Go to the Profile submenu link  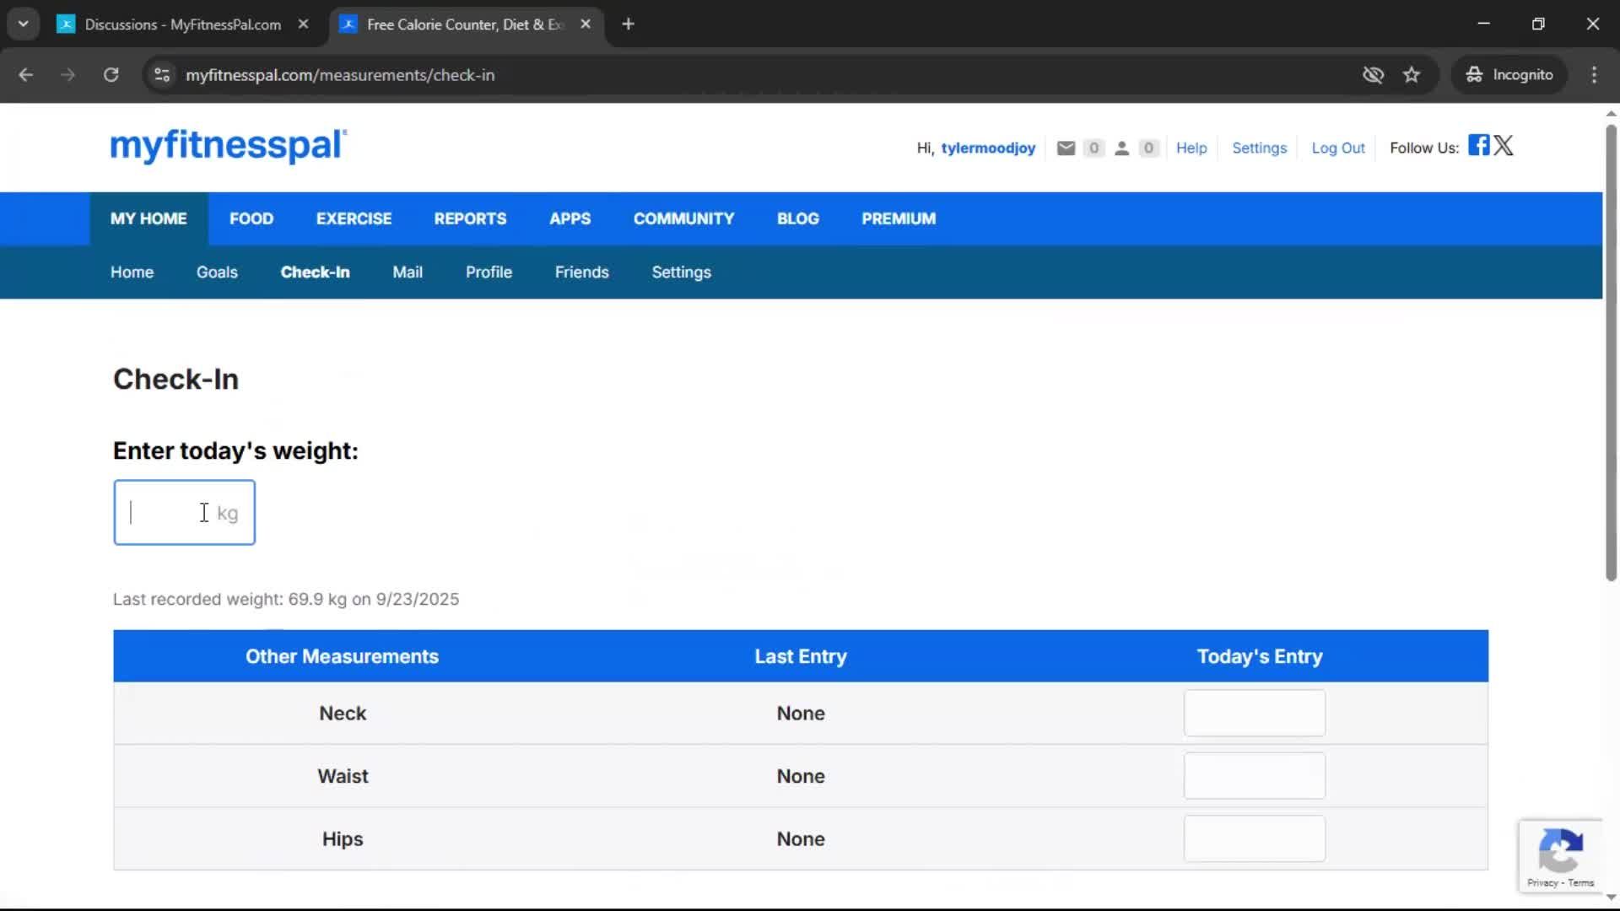point(489,272)
